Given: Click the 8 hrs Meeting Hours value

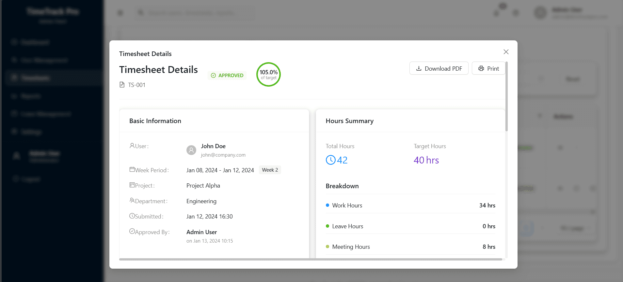Looking at the screenshot, I should (489, 247).
